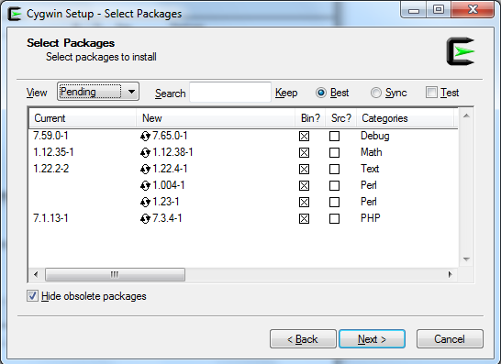
Task: Click the horizontal scrollbar right arrow
Action: click(x=451, y=274)
